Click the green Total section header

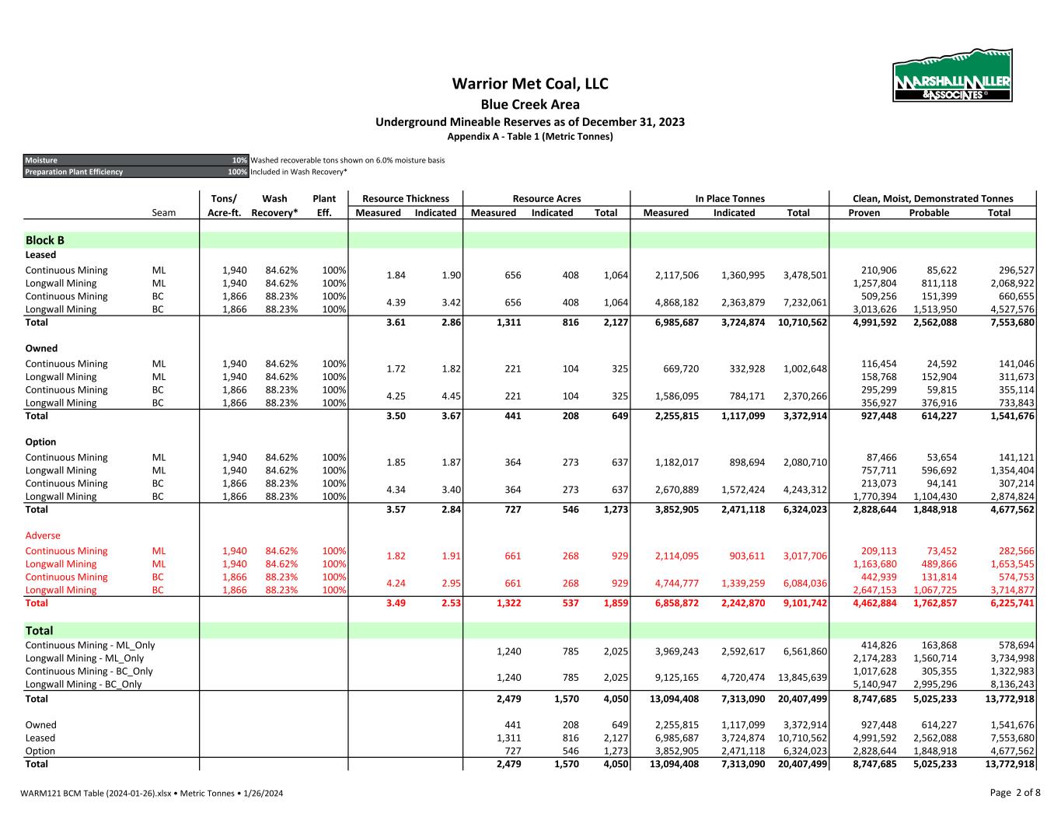[40, 630]
